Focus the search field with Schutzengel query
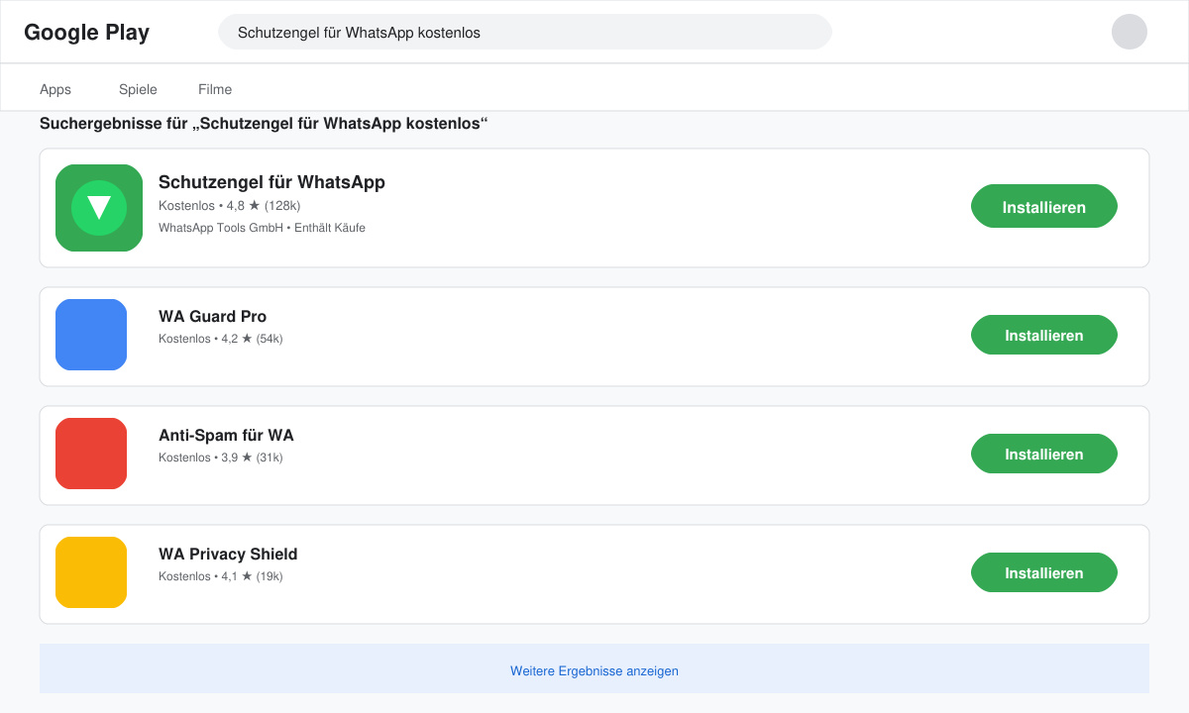 [525, 32]
